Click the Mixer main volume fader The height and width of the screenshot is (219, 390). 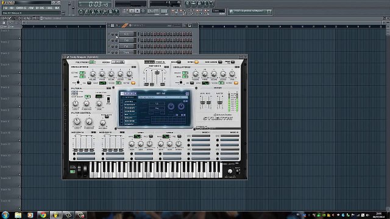220,102
